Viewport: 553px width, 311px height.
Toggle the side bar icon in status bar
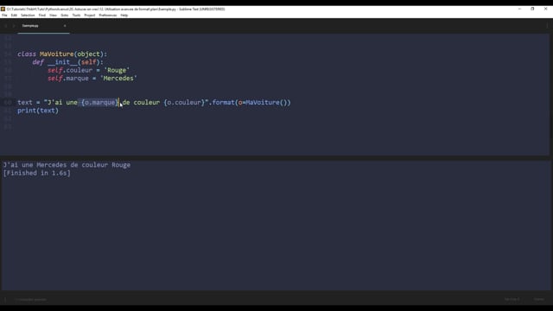(x=5, y=300)
